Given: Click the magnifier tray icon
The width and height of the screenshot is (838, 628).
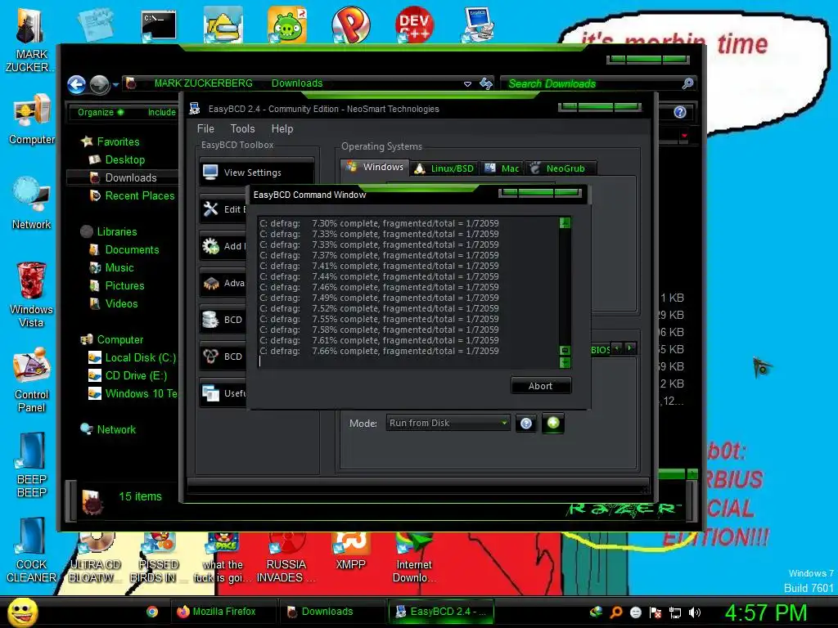Looking at the screenshot, I should click(616, 612).
